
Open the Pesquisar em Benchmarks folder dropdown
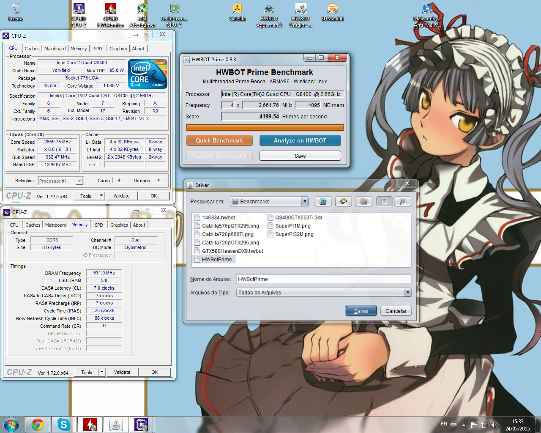[305, 201]
